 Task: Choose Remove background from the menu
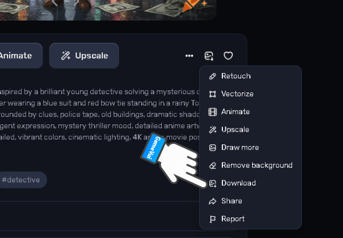coord(250,166)
